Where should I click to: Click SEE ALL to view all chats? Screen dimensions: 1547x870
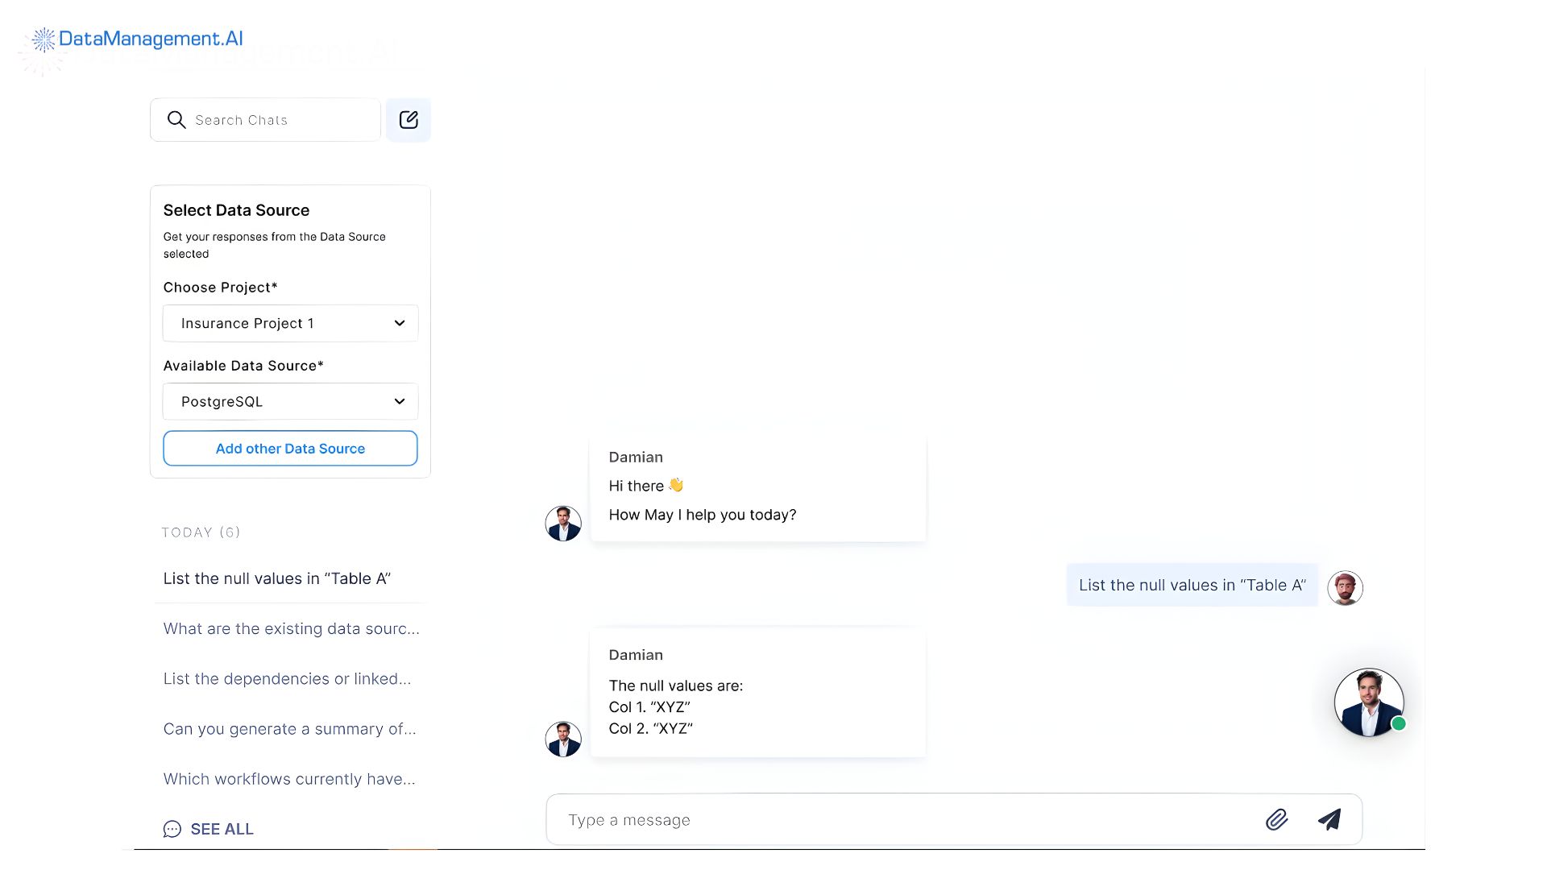tap(223, 829)
